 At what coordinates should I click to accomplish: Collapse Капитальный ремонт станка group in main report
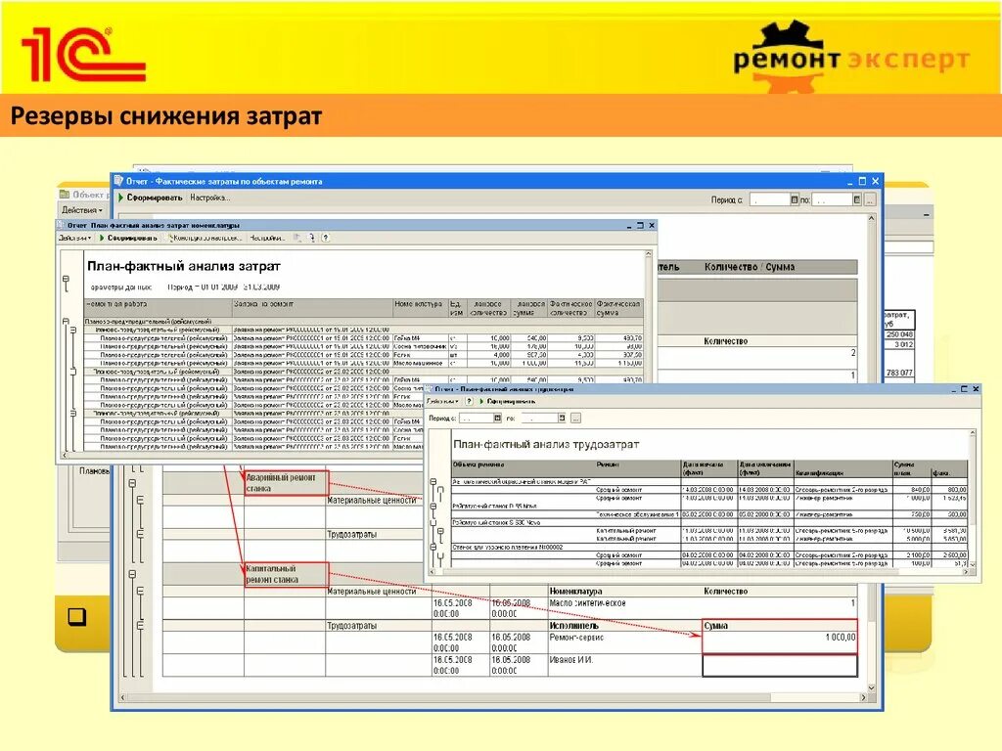point(132,574)
